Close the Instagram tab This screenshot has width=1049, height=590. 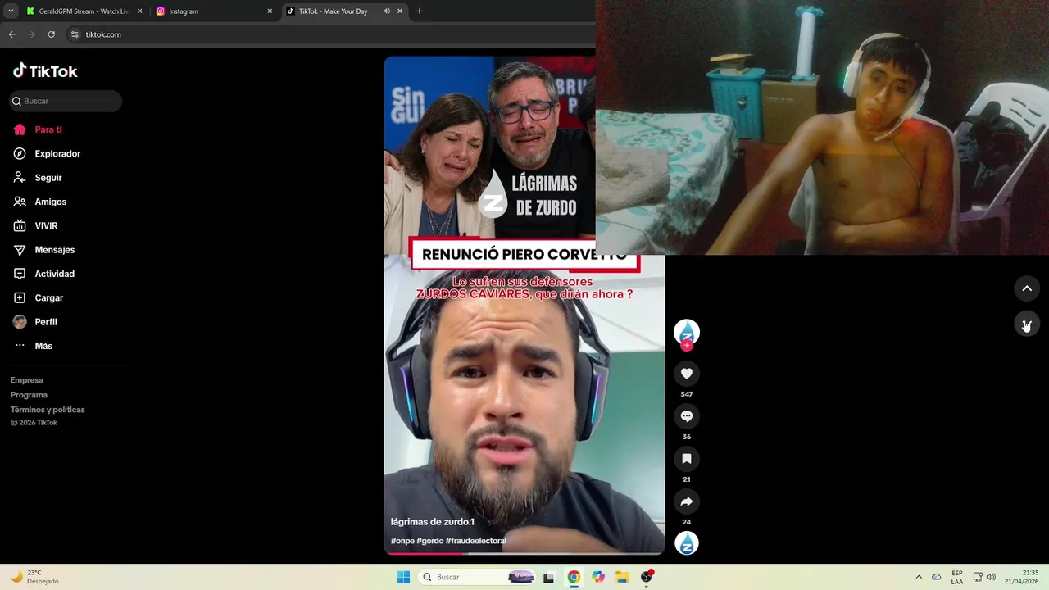coord(270,11)
